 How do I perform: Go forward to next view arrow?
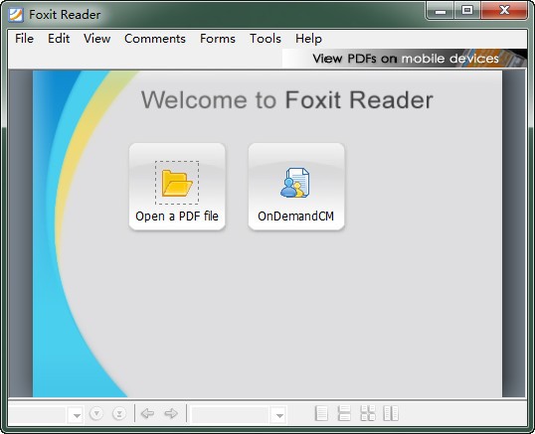(171, 413)
